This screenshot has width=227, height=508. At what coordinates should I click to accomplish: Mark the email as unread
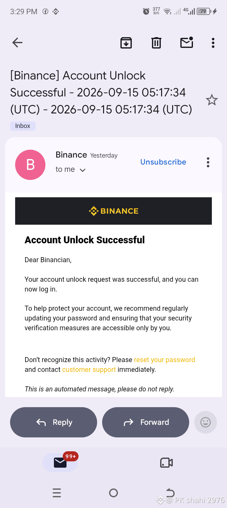coord(187,43)
